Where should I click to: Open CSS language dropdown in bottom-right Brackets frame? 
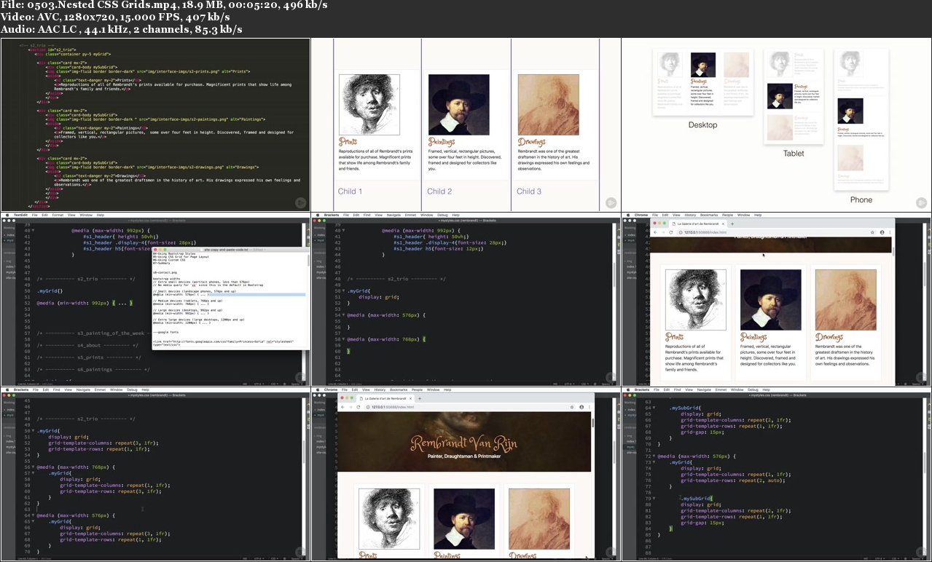pos(896,558)
